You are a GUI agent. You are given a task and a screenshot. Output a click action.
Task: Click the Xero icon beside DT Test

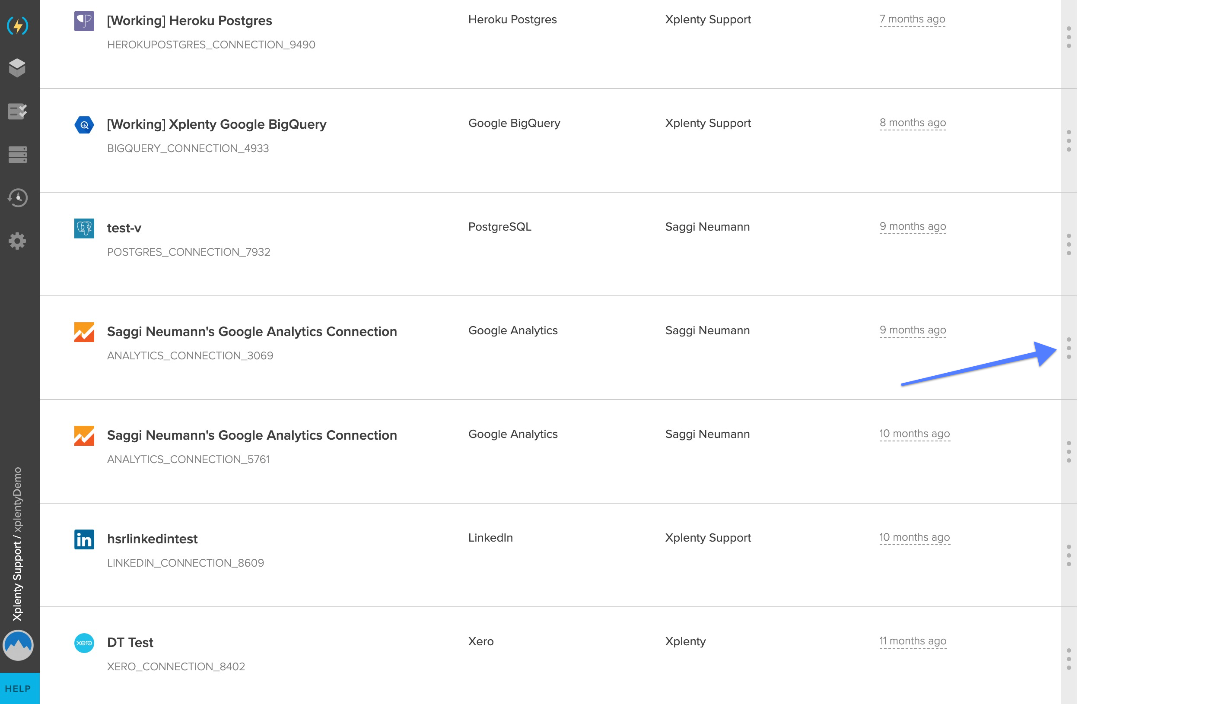pos(84,643)
